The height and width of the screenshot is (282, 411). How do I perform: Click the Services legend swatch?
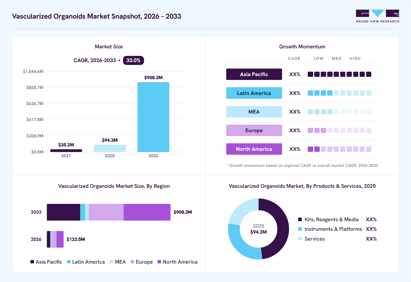coord(300,239)
